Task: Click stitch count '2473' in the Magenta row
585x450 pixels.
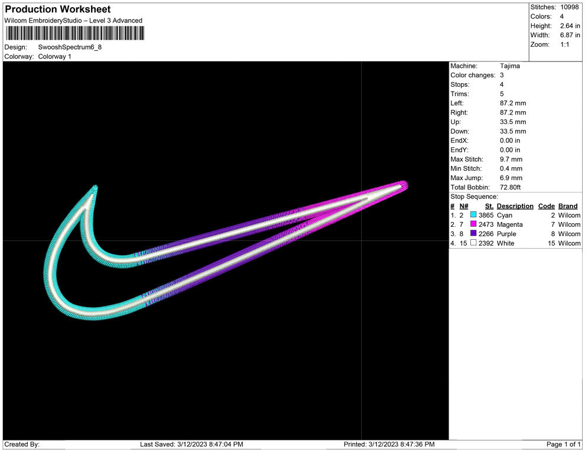Action: click(486, 225)
